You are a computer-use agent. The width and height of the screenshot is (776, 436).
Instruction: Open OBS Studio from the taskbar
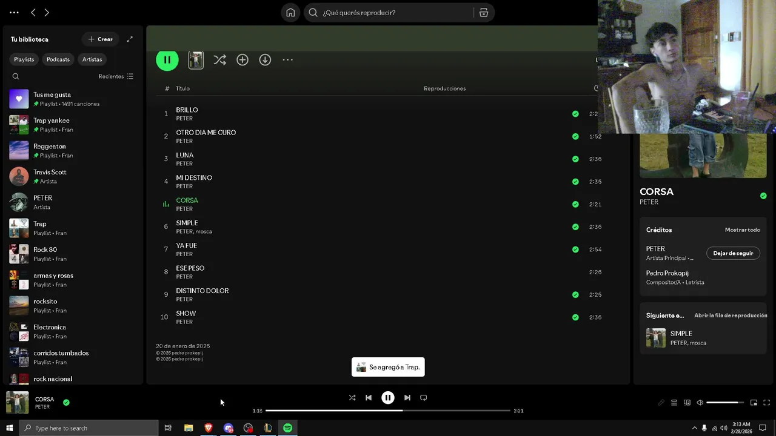pos(248,428)
